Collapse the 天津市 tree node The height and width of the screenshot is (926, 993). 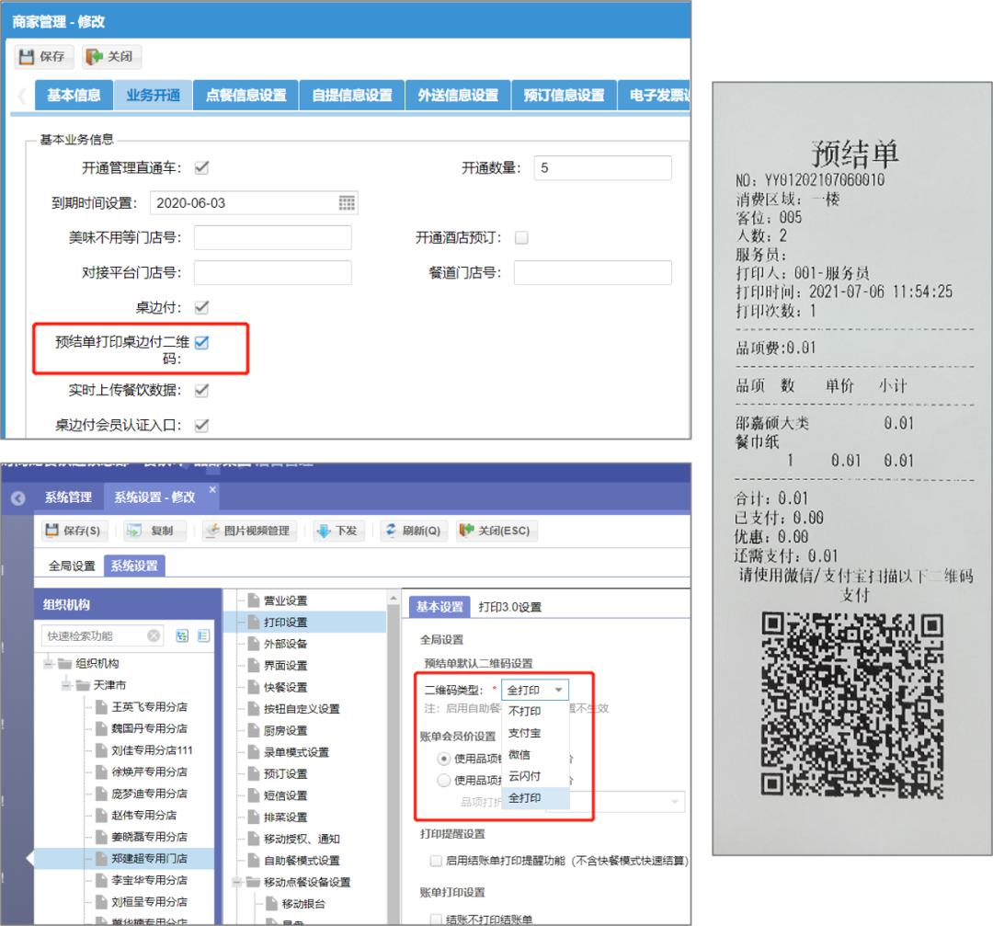pos(66,685)
